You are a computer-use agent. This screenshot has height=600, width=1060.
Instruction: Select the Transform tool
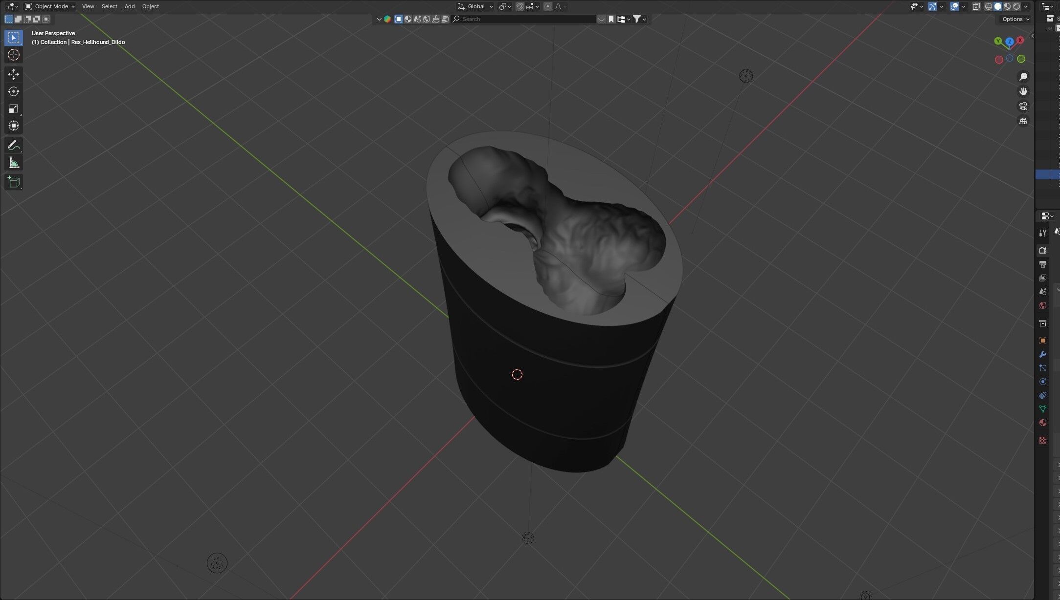(14, 126)
